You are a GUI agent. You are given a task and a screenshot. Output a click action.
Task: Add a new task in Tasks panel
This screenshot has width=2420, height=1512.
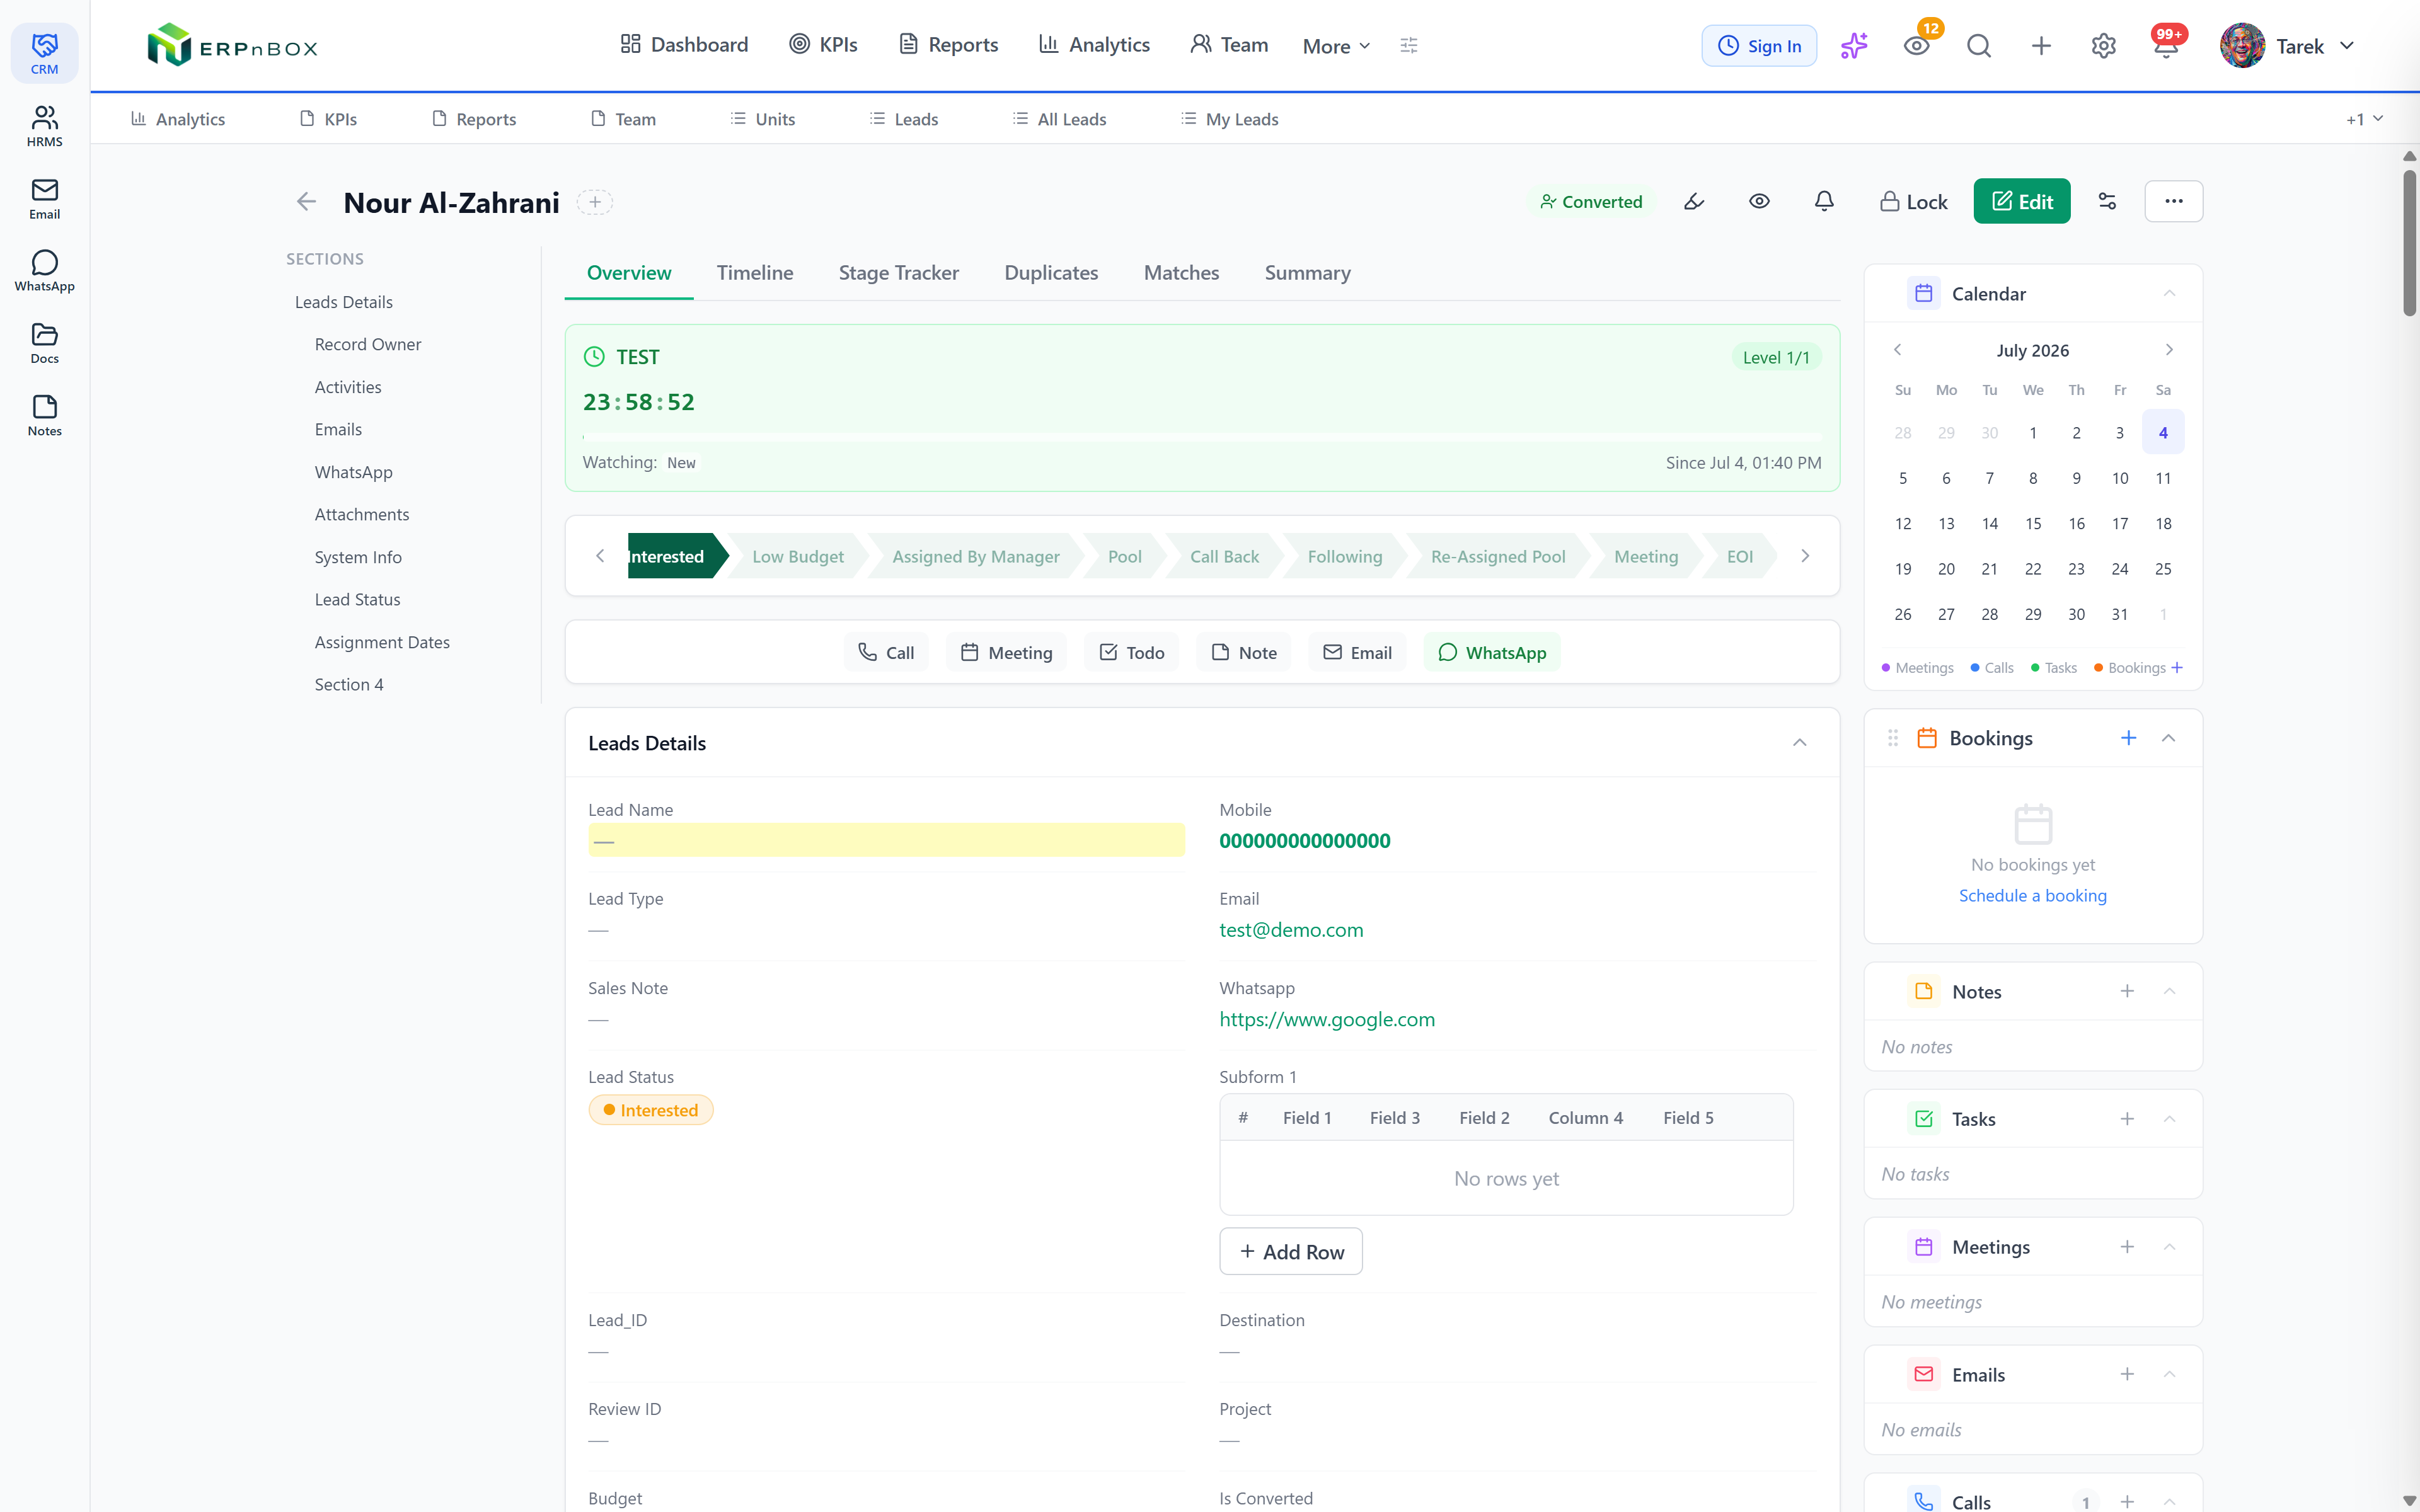[x=2127, y=1119]
